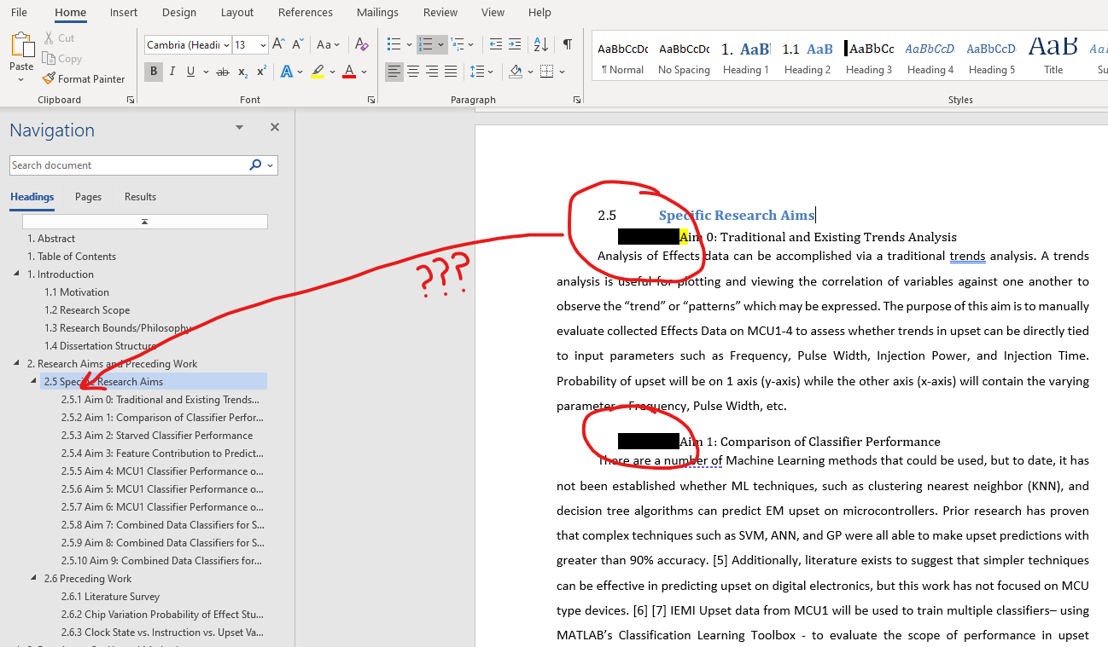The image size is (1108, 647).
Task: Collapse the 2.6 Preceding Work section
Action: 34,578
